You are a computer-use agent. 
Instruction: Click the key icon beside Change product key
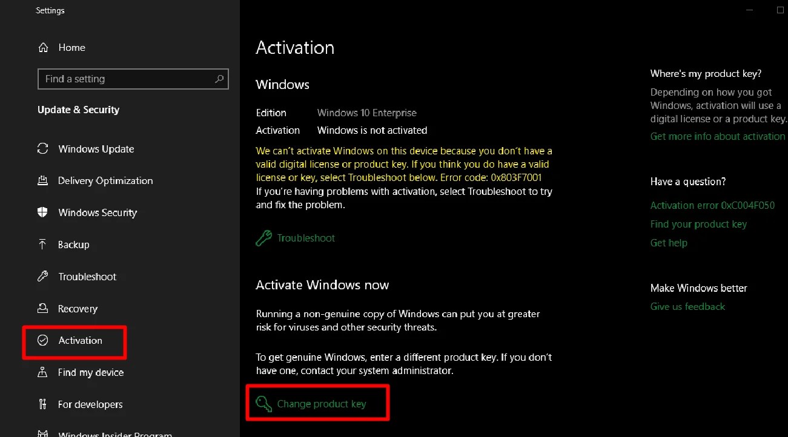click(263, 404)
